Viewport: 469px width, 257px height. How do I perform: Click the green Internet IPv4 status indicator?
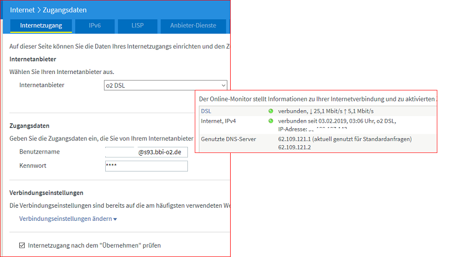pos(271,121)
